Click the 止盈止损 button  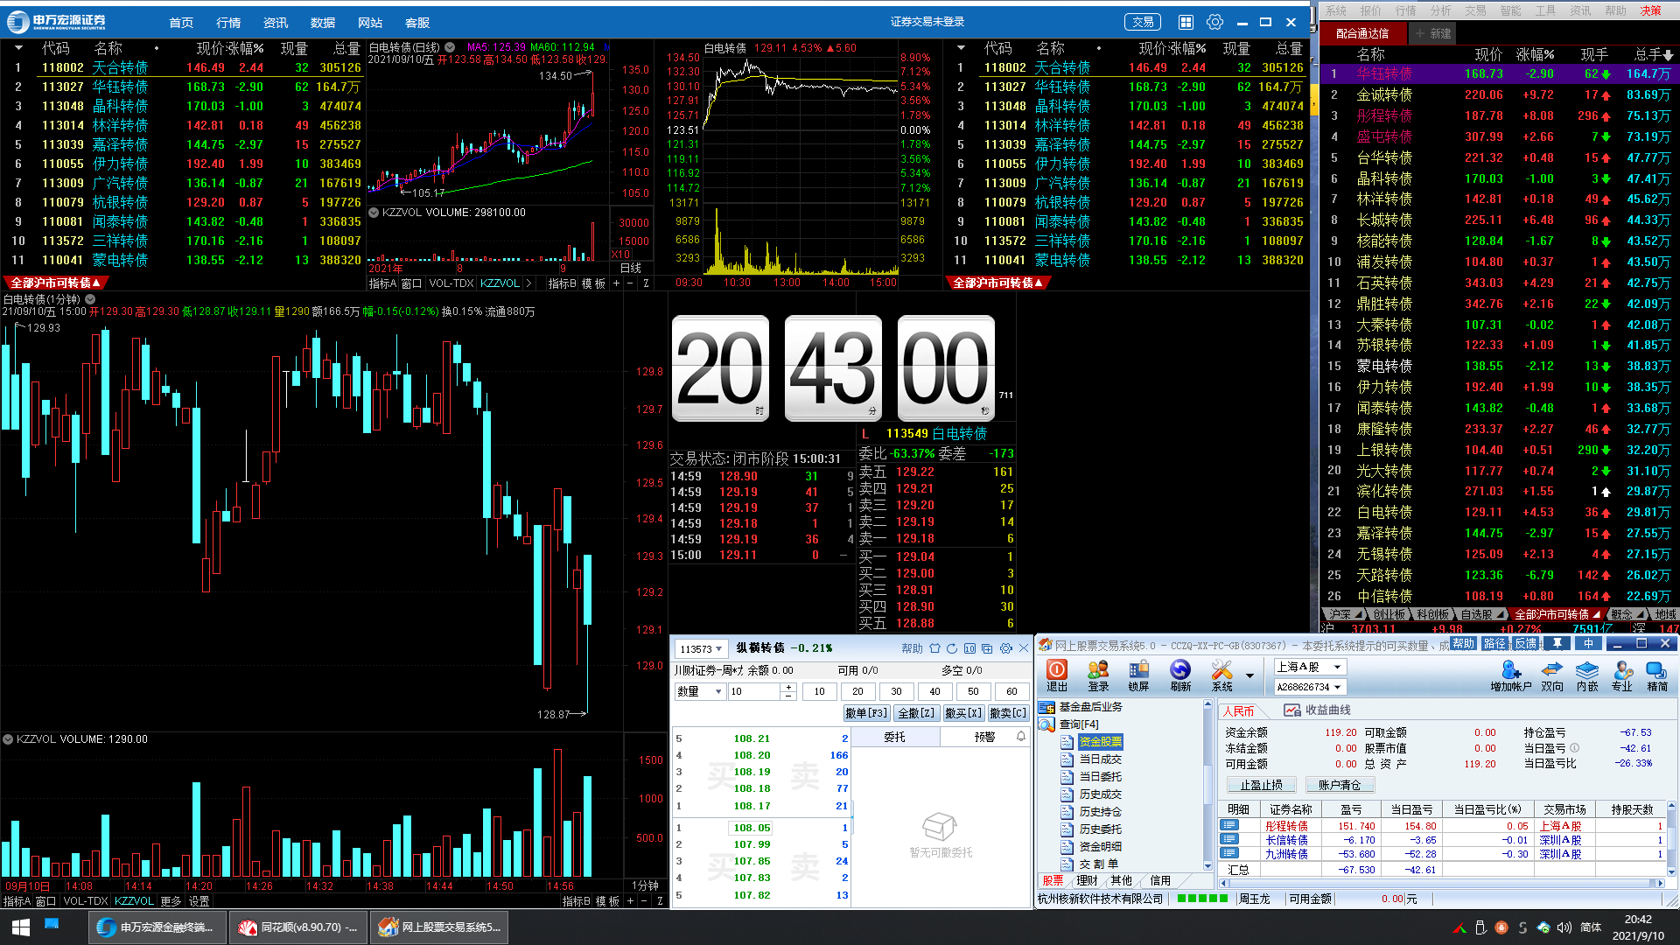(x=1261, y=785)
